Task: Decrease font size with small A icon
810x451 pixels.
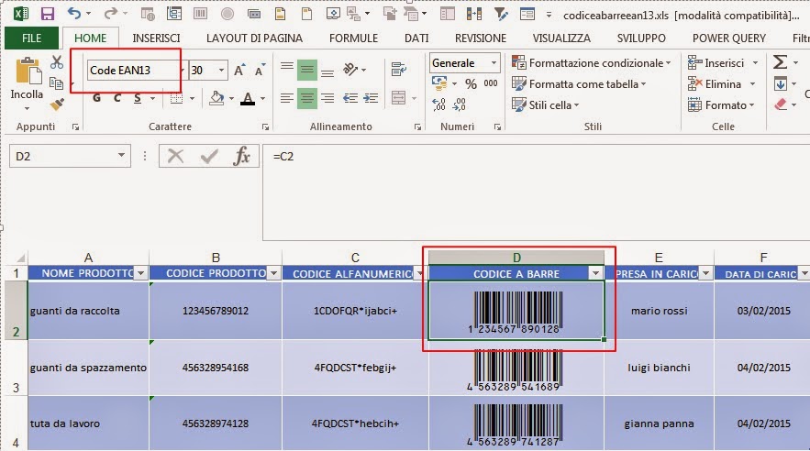Action: (260, 71)
